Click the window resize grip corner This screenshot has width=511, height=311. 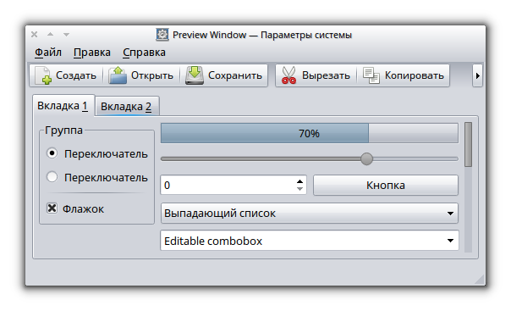click(480, 280)
